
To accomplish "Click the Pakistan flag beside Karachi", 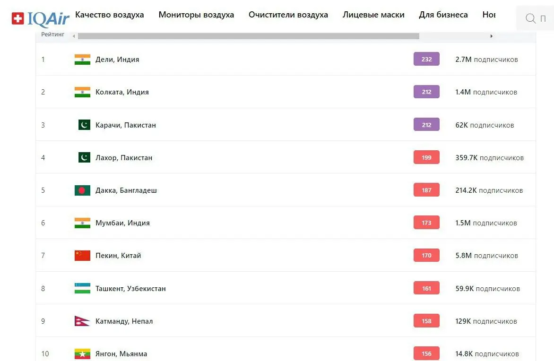I will point(84,125).
